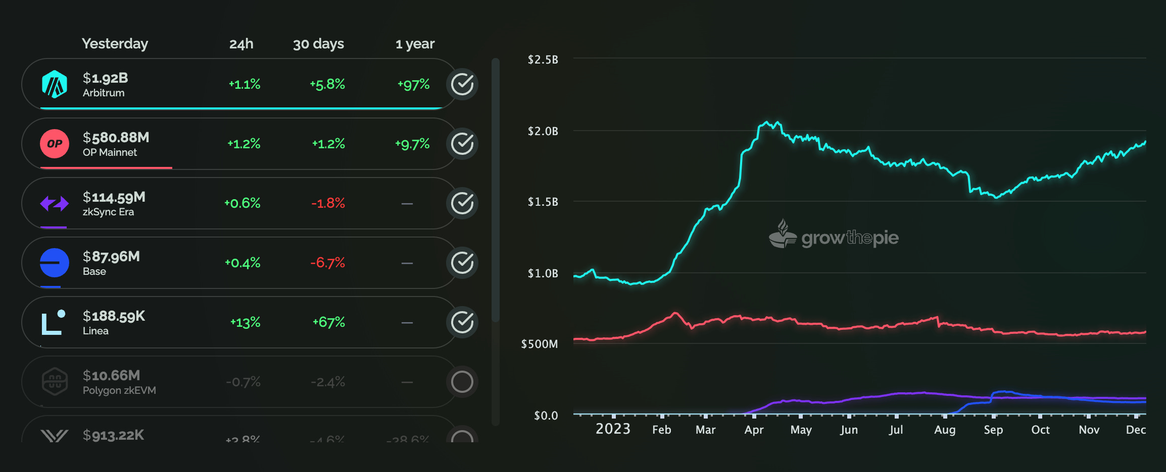Click Linea's +13% 24h change
1166x472 pixels.
point(246,323)
